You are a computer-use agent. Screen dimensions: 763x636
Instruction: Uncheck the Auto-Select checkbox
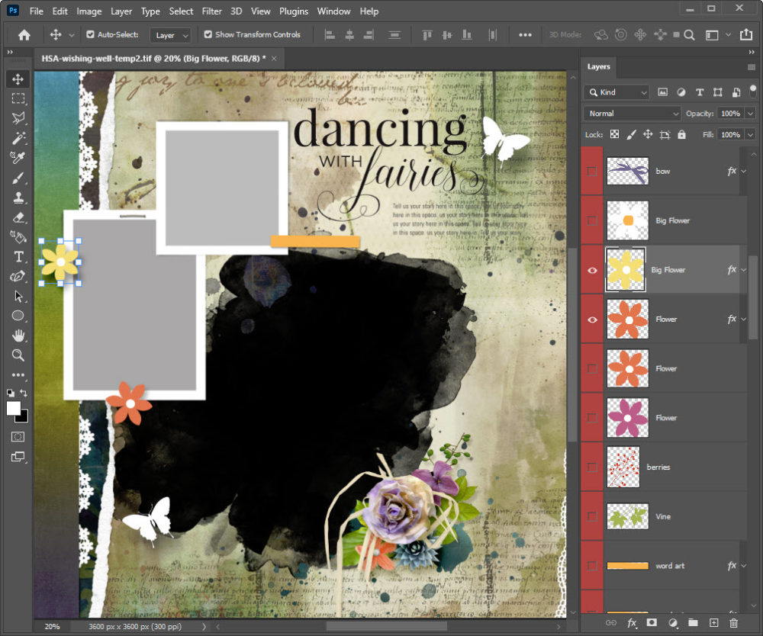(x=91, y=34)
